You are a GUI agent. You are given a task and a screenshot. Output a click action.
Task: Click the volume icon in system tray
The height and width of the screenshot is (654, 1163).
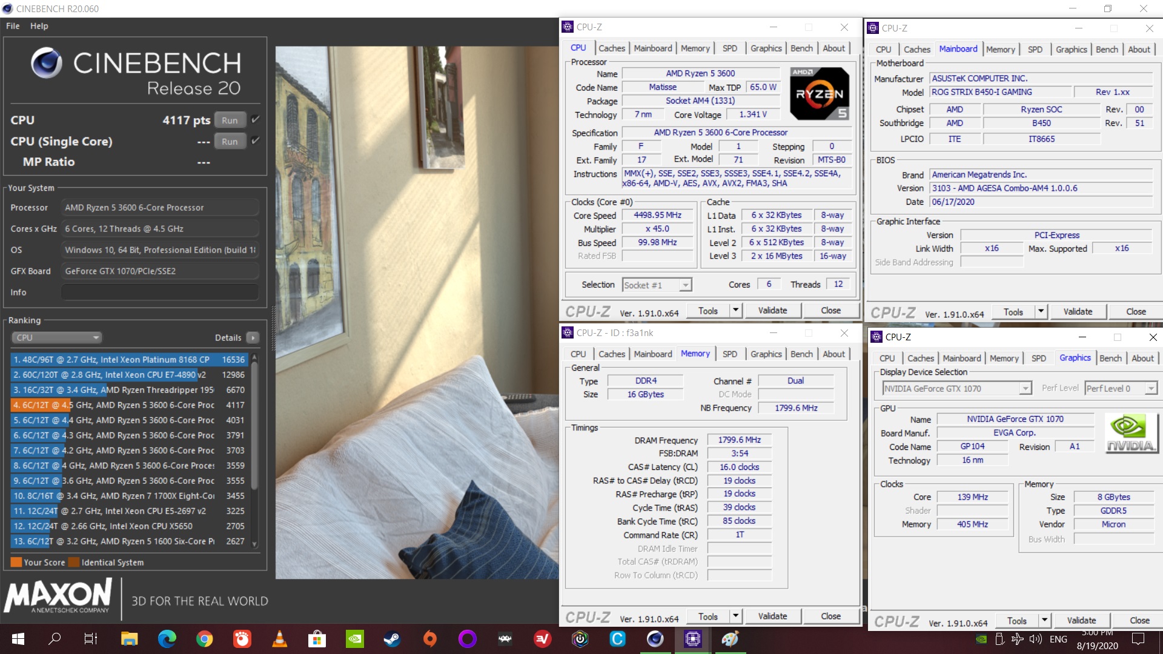[1035, 639]
